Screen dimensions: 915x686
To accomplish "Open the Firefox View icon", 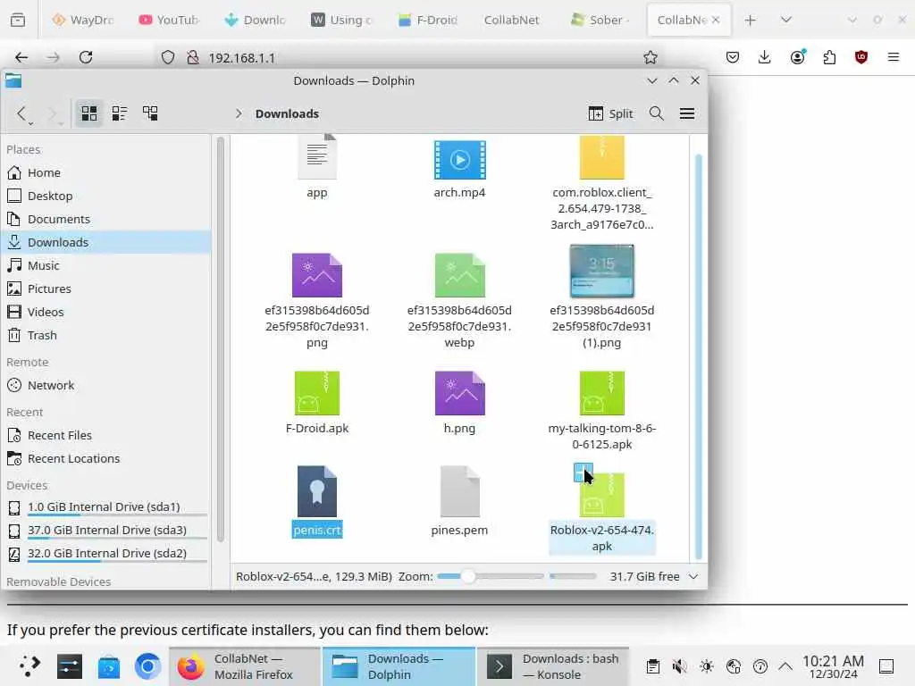I will [x=18, y=20].
